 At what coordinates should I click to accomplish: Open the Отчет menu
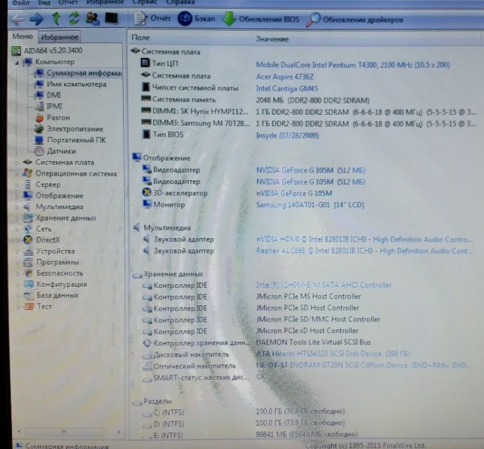point(68,3)
